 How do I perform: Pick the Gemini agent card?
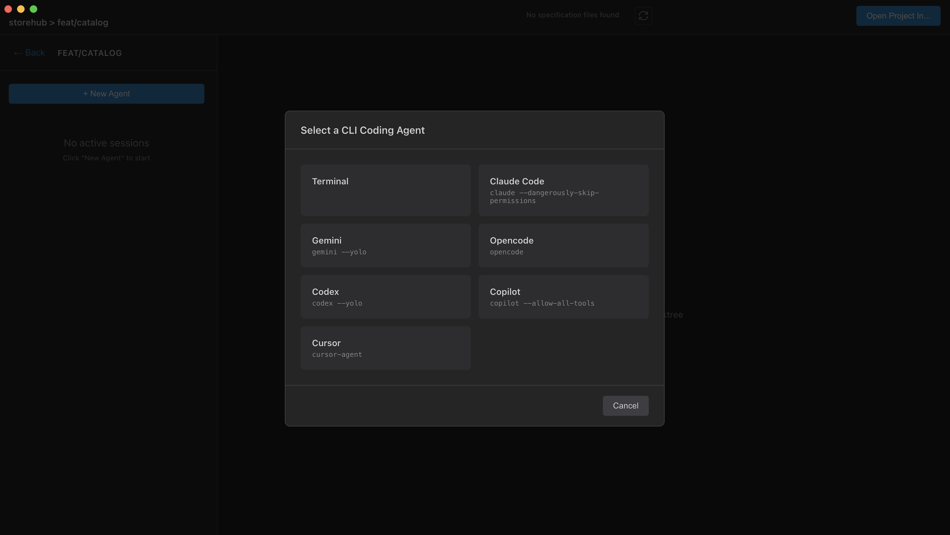[x=385, y=246]
